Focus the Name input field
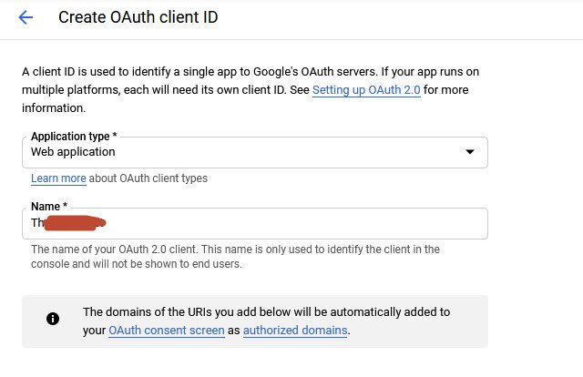This screenshot has height=377, width=583. tap(255, 223)
